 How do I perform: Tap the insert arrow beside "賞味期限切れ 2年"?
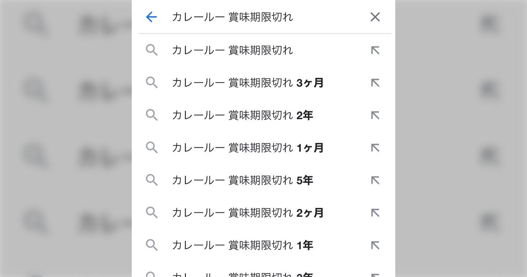[375, 115]
